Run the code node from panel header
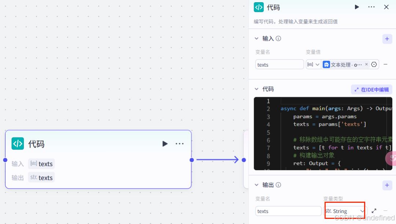This screenshot has width=396, height=224. tap(357, 7)
